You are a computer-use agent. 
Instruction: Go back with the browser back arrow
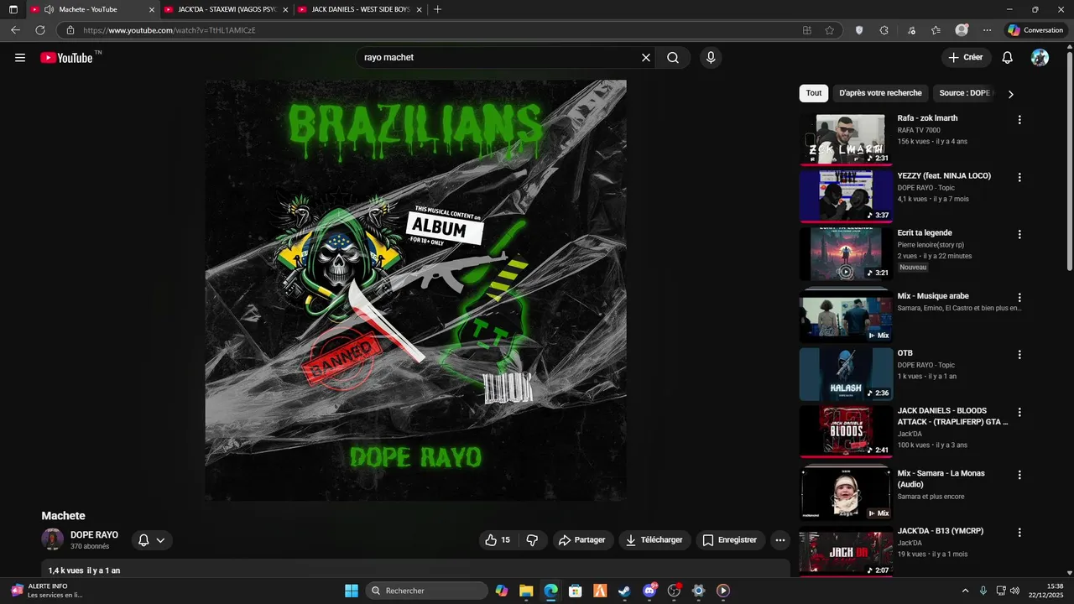(x=15, y=30)
